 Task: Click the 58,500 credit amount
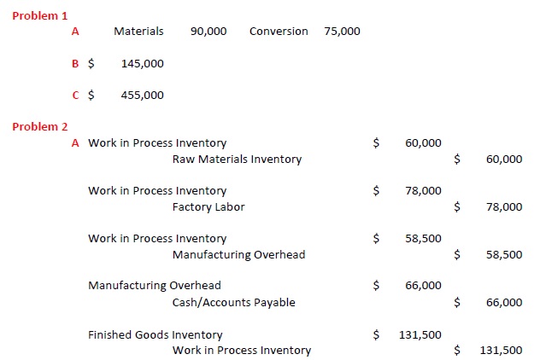503,255
